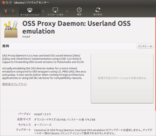Open the 進行状況 progress view
Image resolution: width=156 pixels, height=136 pixels.
[x=98, y=12]
